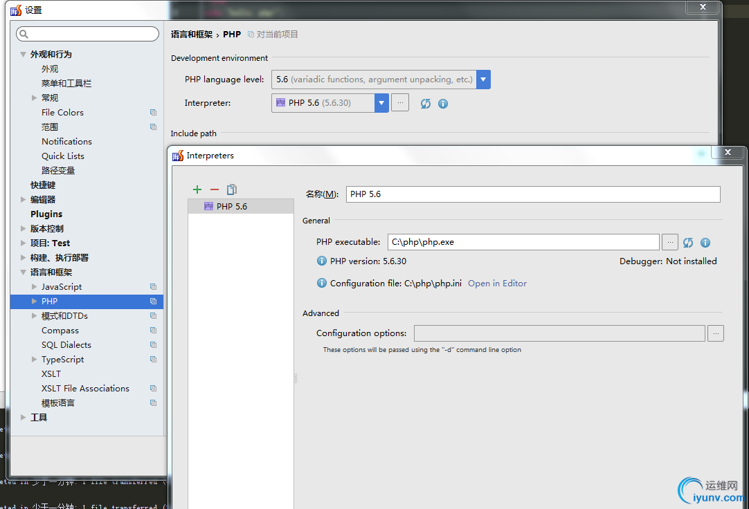Viewport: 749px width, 509px height.
Task: Click project-level icon on the PHP row
Action: (154, 301)
